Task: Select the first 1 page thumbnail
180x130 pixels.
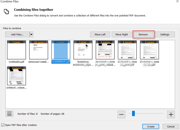Action: click(x=17, y=50)
